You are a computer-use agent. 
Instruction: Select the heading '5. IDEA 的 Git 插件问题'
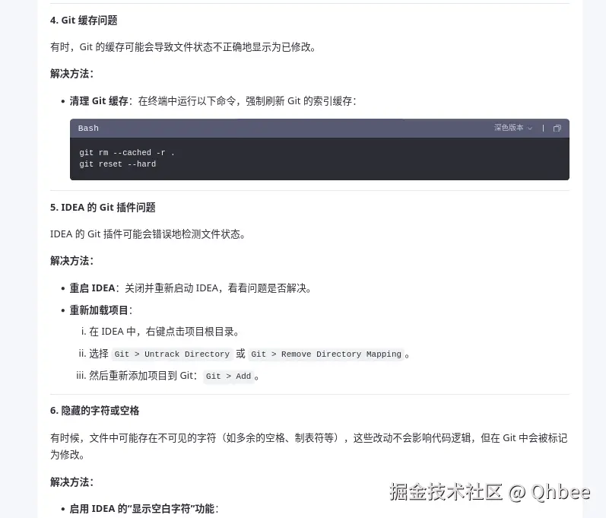point(103,208)
